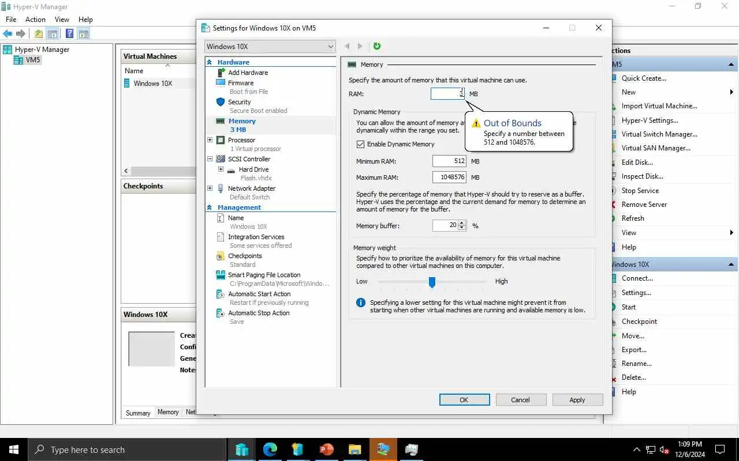Image resolution: width=739 pixels, height=461 pixels.
Task: Click the OK button
Action: 464,400
